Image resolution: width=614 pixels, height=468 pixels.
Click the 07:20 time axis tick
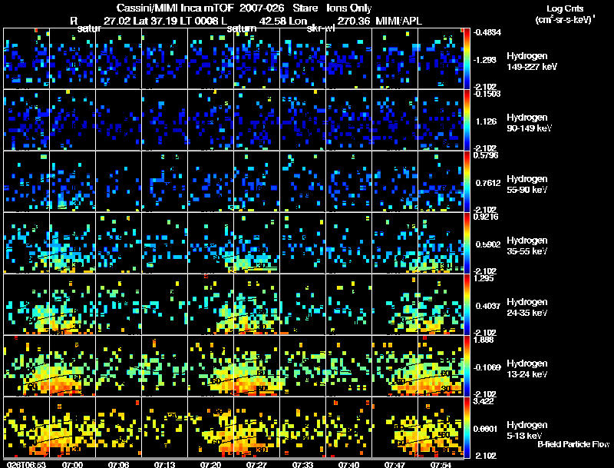point(210,464)
